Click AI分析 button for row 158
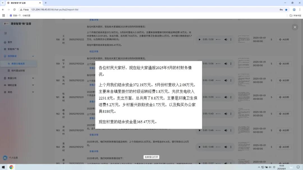 pos(284,39)
